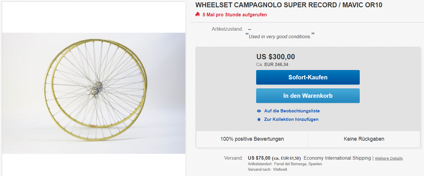
Task: Click the US $300,00 price
Action: point(276,57)
